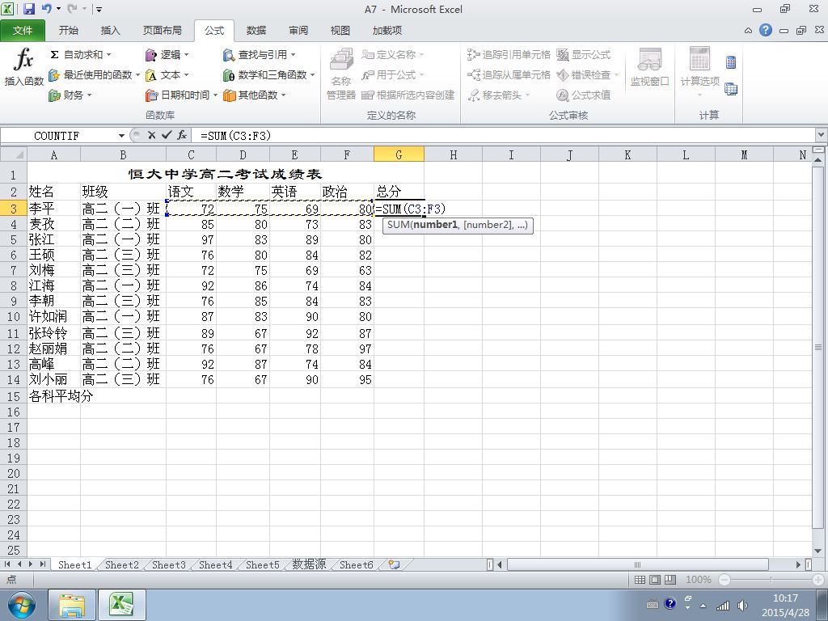Open Excel Help question mark icon
828x621 pixels.
coord(766,30)
